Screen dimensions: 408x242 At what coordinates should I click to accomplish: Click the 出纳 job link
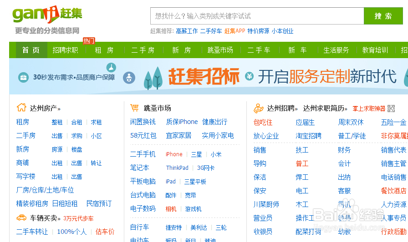[344, 177]
